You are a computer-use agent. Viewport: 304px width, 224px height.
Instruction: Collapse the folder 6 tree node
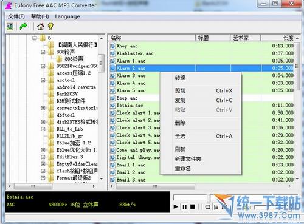coord(35,38)
